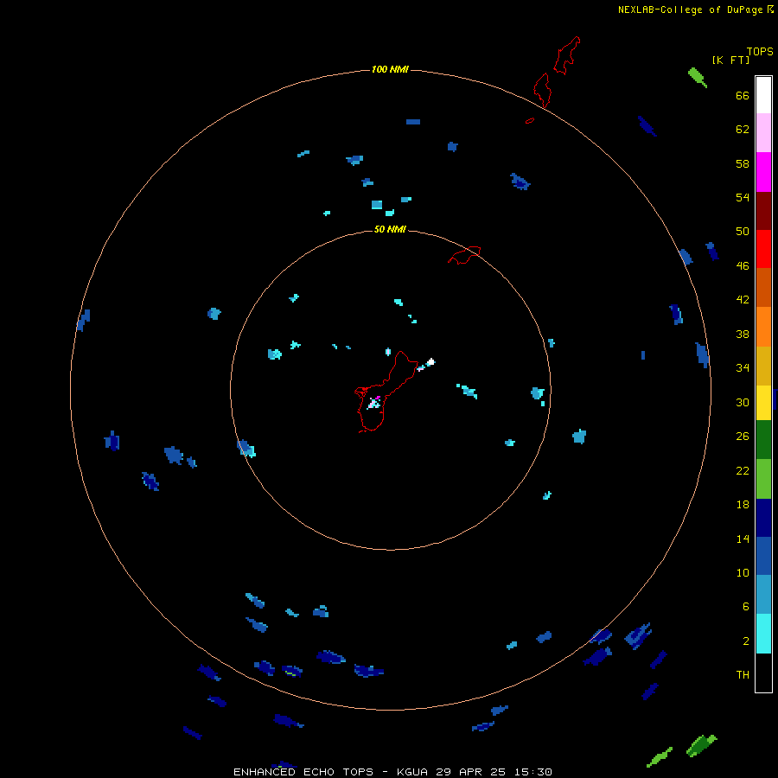This screenshot has width=778, height=778.
Task: Click the ENHANCED ECHO TOPS caption text
Action: (303, 772)
